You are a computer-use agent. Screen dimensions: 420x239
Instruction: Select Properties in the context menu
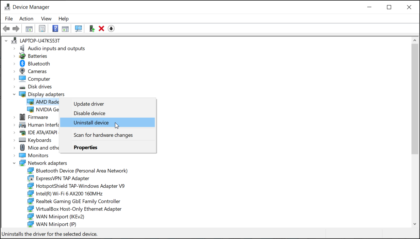85,147
